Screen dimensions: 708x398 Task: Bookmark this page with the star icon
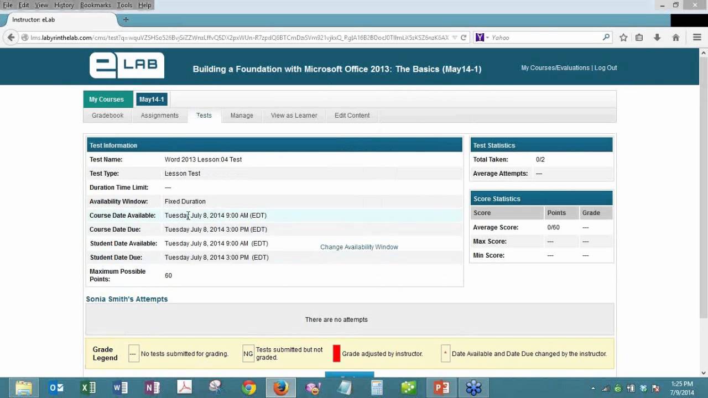tap(623, 38)
